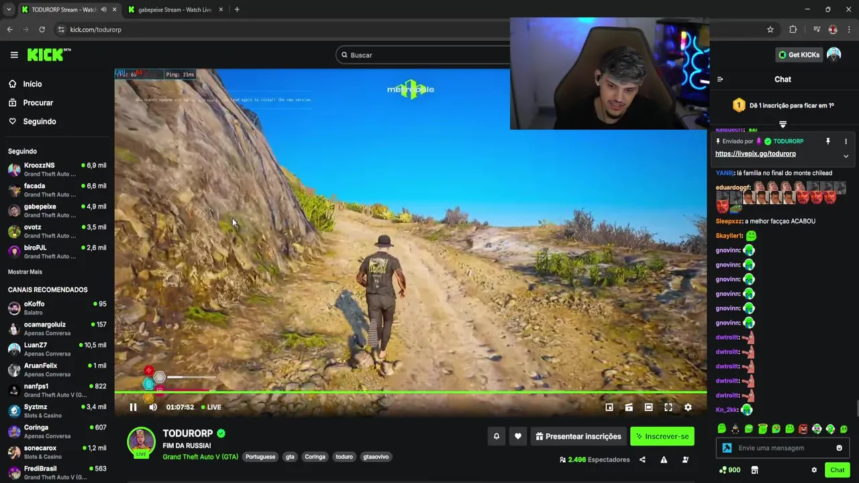
Task: Open the gavel icon in message box
Action: pos(727,448)
